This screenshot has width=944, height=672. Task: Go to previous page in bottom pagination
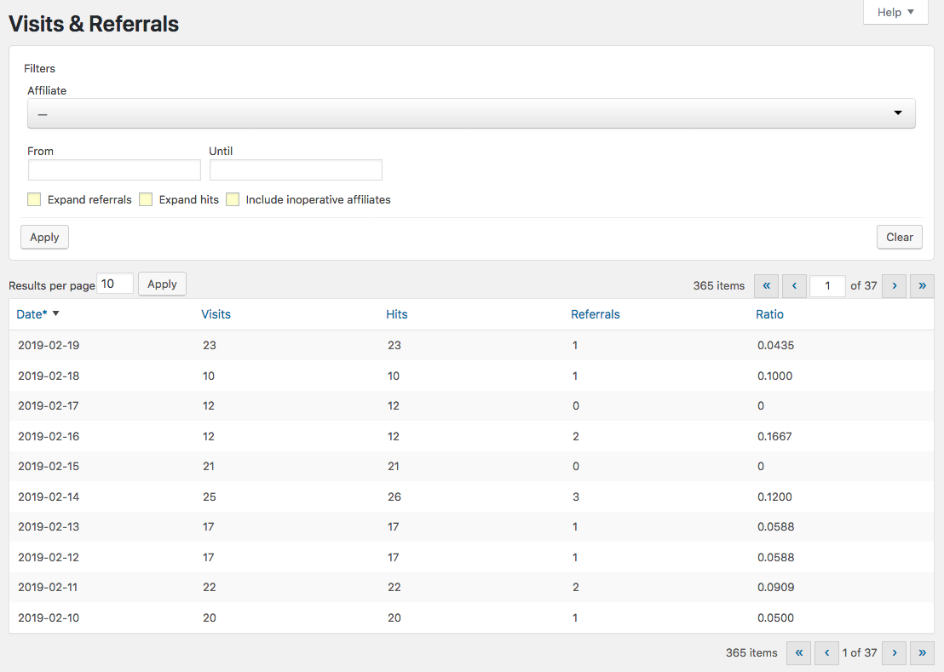[x=826, y=653]
